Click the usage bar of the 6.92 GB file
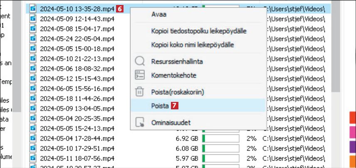Viewport: 356px width, 168px height. [x=220, y=138]
